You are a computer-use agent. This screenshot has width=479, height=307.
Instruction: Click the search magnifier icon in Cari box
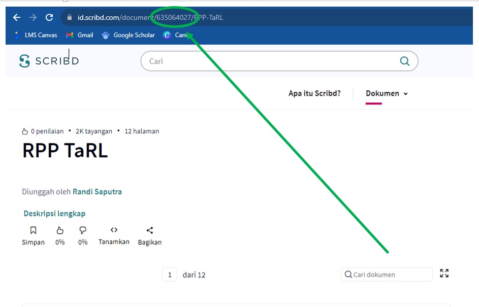point(404,61)
